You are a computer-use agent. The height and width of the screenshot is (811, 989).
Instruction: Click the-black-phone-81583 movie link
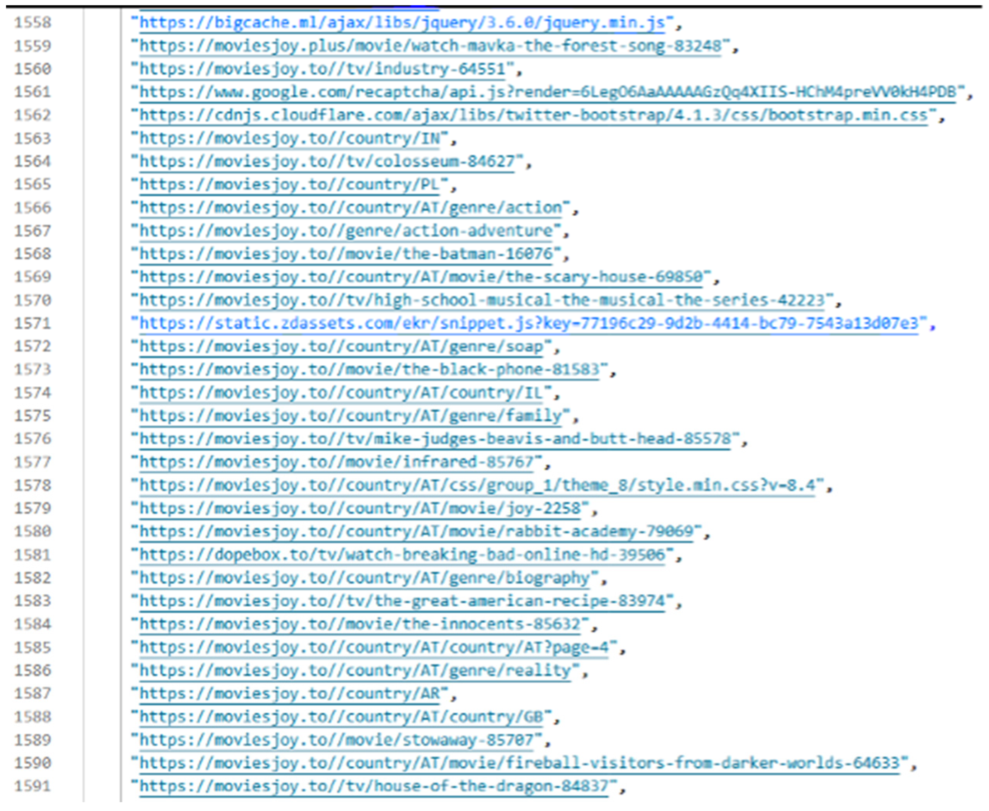pyautogui.click(x=369, y=369)
